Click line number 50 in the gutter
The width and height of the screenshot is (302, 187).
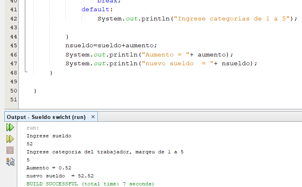[x=14, y=91]
